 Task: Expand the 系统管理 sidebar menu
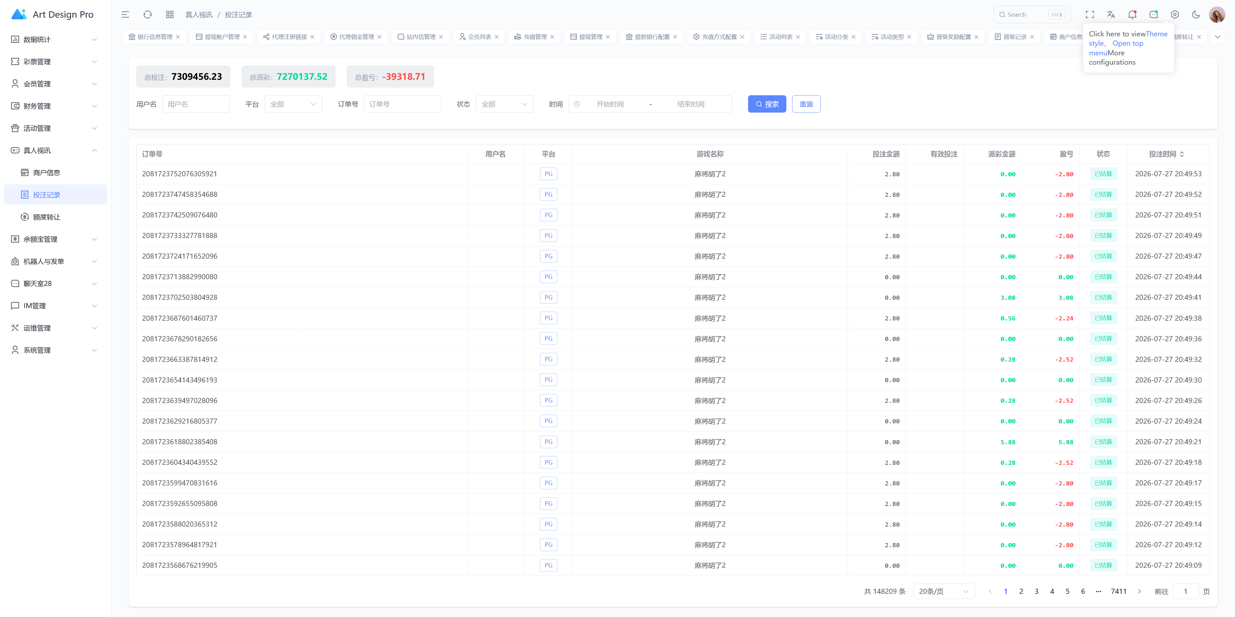click(56, 350)
